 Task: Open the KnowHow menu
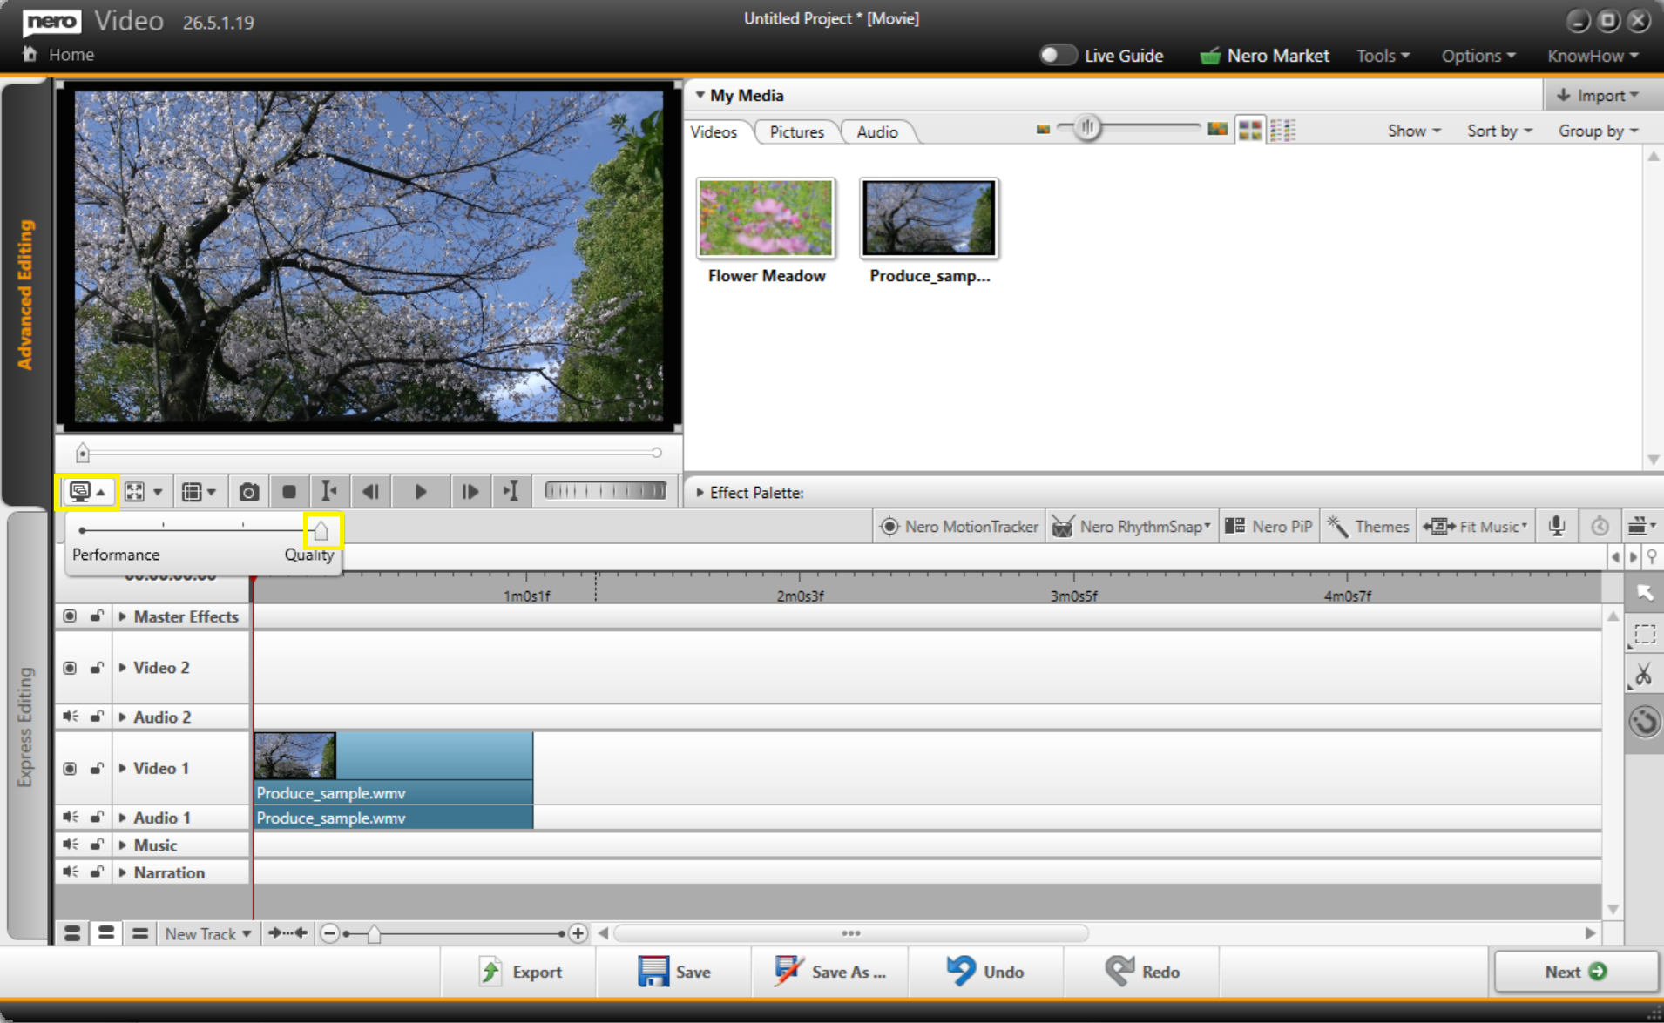1593,56
